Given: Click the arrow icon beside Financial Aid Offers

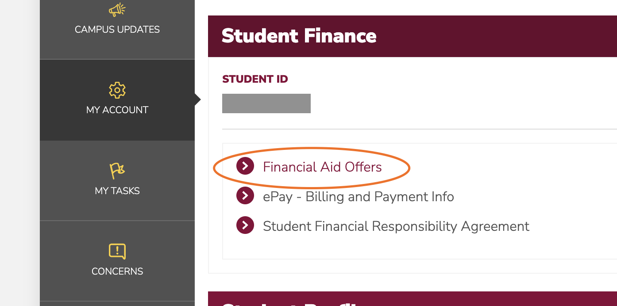Looking at the screenshot, I should click(245, 166).
